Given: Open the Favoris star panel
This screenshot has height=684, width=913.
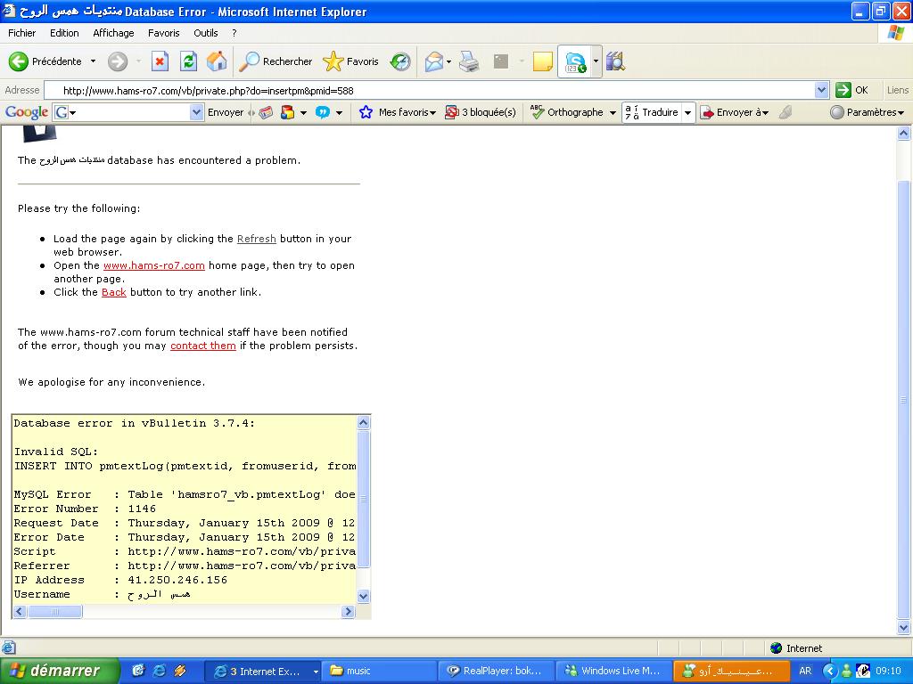Looking at the screenshot, I should click(x=351, y=61).
